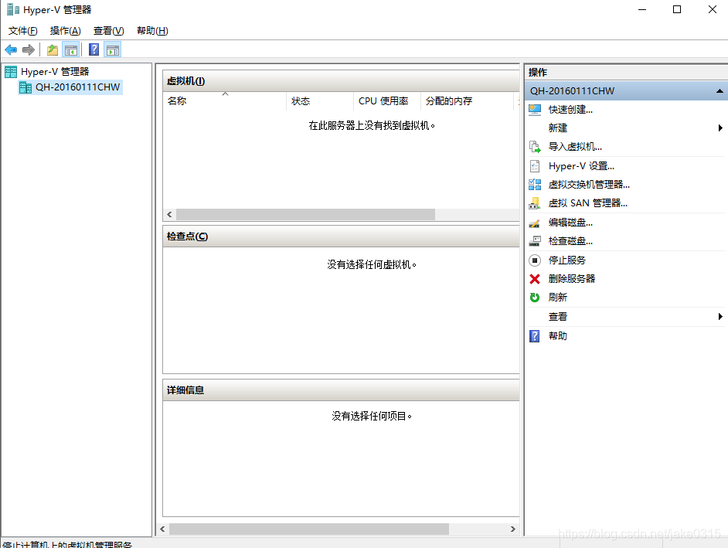The image size is (728, 548).
Task: Click the 虚拟交换机管理器 icon
Action: coord(535,185)
